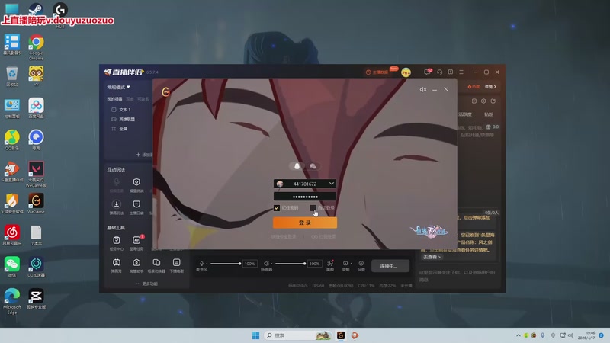Enable the auto login checkbox

click(x=313, y=208)
